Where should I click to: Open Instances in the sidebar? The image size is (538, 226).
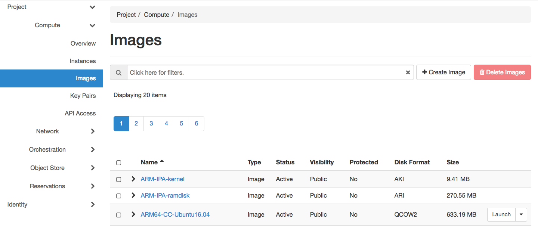[x=83, y=61]
